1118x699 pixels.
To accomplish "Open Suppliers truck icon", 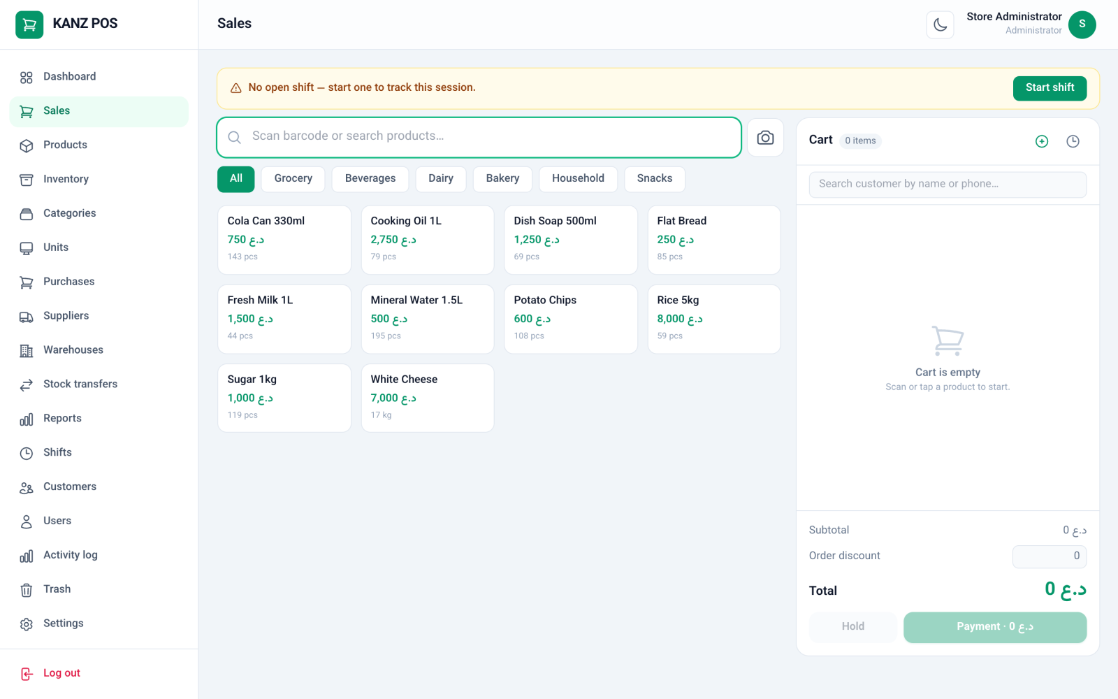I will 27,317.
